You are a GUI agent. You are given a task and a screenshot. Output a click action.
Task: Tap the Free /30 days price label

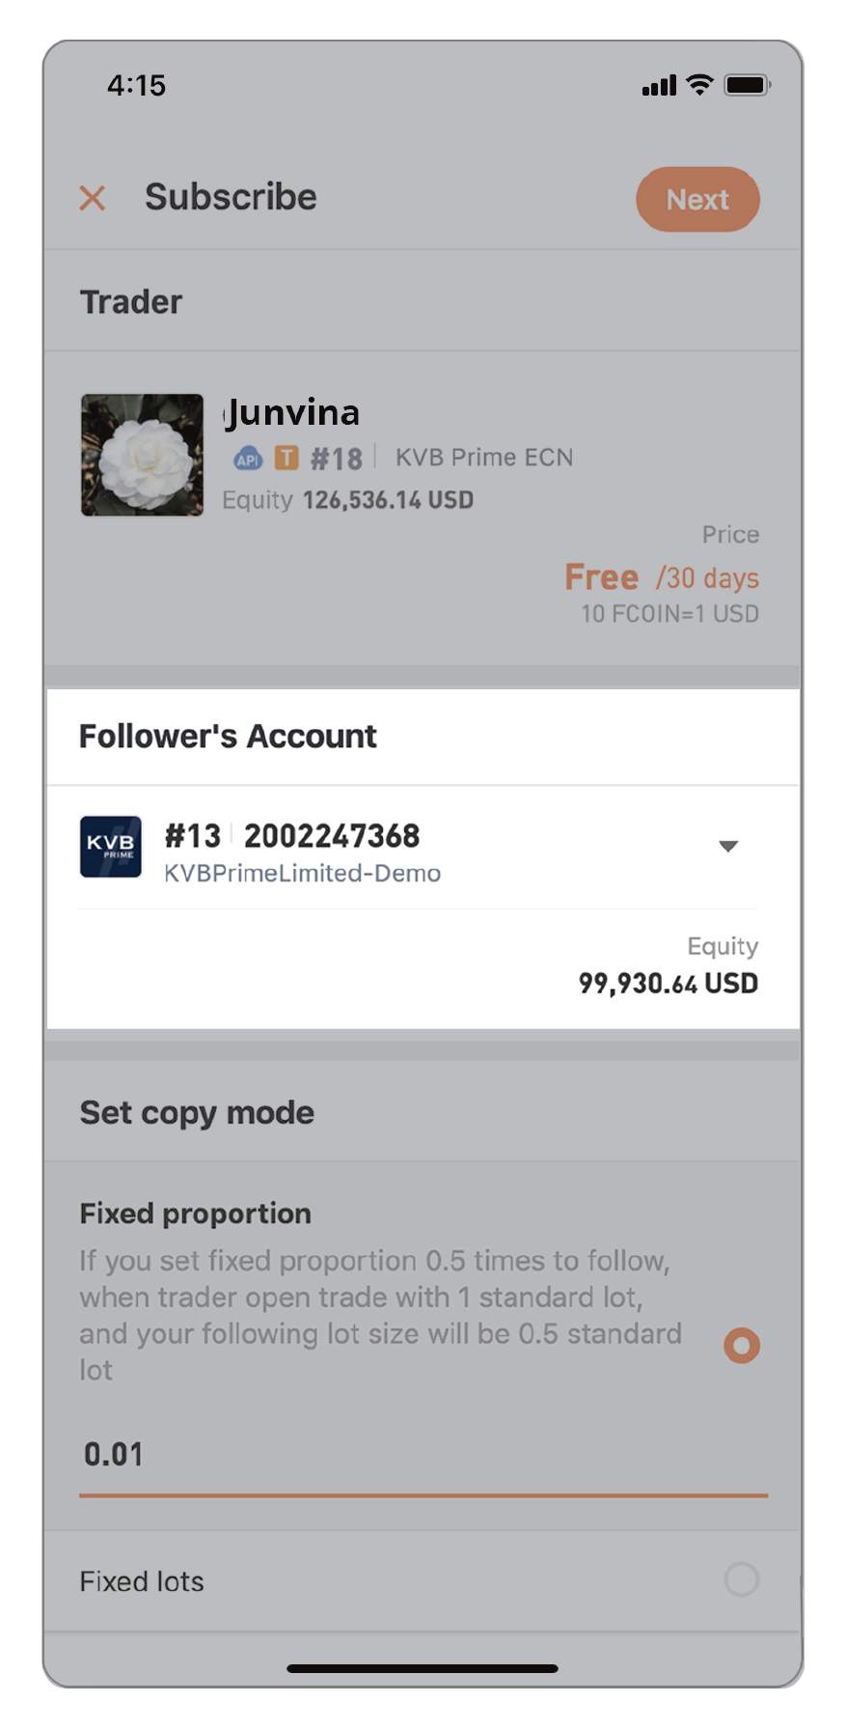[x=662, y=577]
